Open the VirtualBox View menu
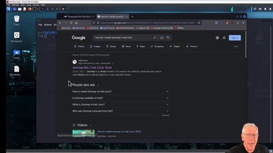273x153 pixels. click(23, 5)
